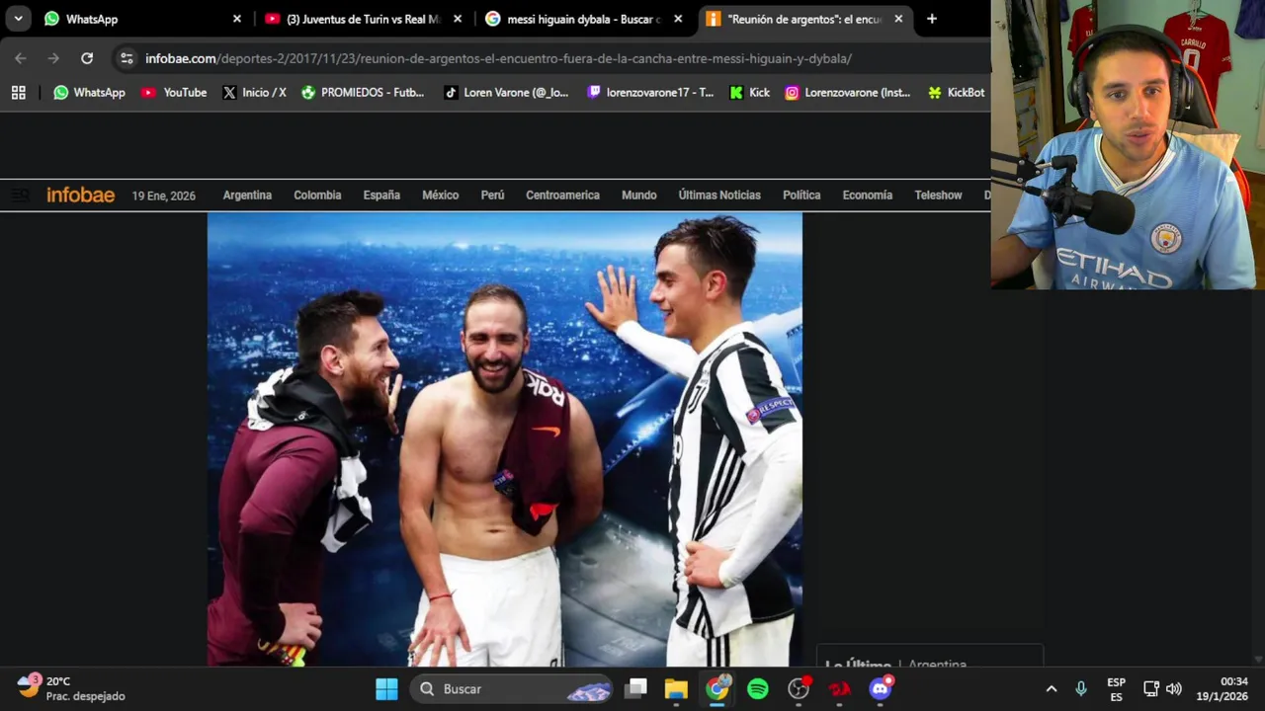Open the PROMIEDOS bookmark

pyautogui.click(x=363, y=92)
